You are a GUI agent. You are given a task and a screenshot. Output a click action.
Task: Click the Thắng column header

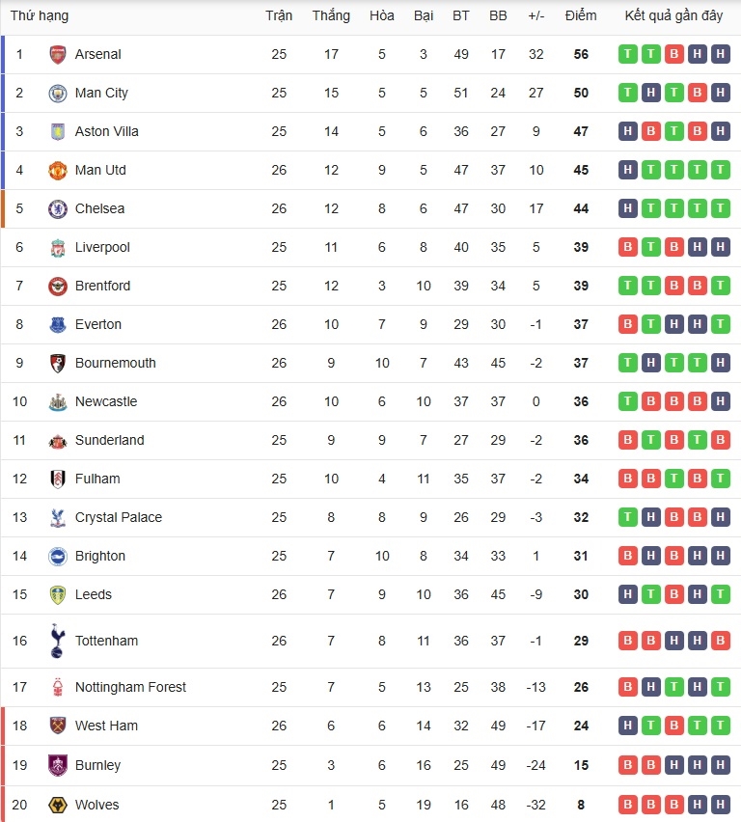(x=331, y=15)
